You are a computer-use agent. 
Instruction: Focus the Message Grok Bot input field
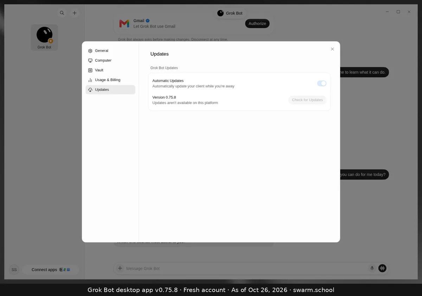point(246,268)
